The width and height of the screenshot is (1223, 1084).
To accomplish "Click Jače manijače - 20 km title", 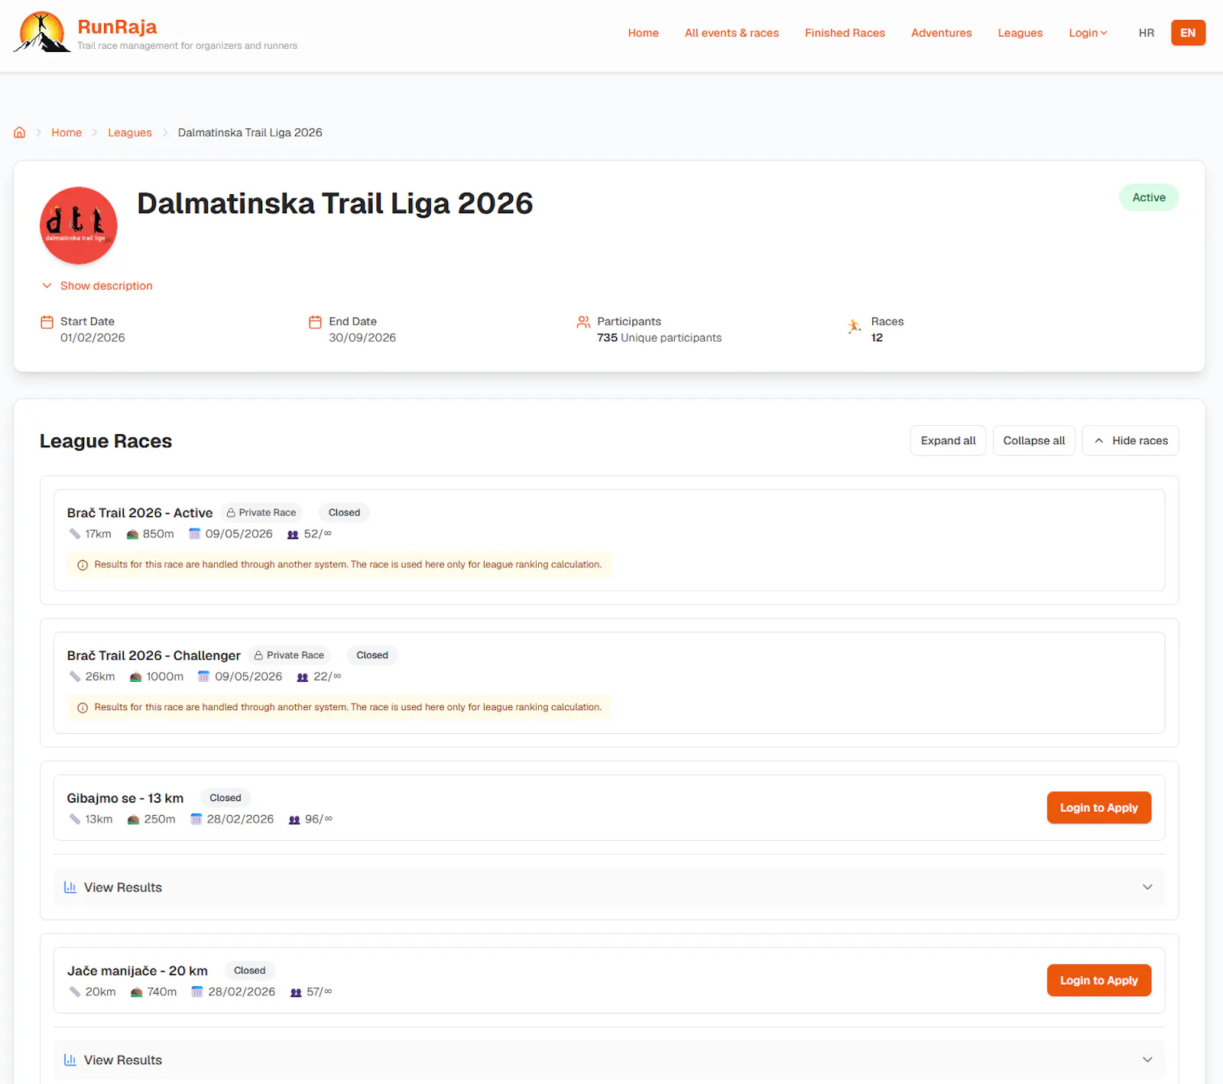I will tap(138, 971).
